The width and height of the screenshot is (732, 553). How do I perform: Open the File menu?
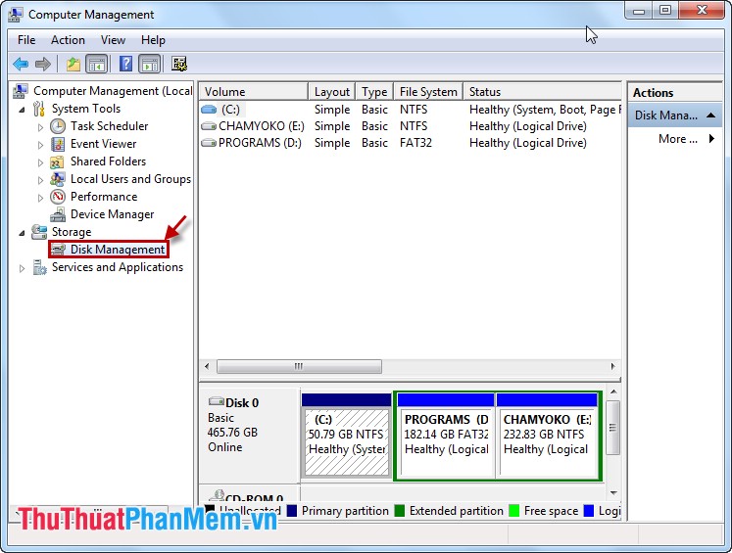coord(26,40)
